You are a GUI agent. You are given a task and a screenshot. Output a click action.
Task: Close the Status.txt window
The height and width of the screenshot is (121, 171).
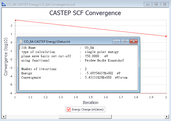(133, 42)
